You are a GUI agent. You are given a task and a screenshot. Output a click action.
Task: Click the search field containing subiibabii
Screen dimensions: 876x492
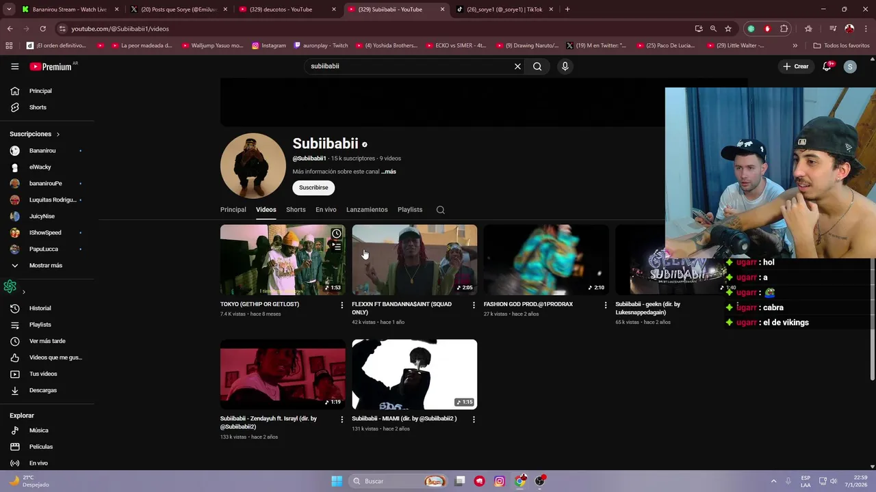coord(411,66)
